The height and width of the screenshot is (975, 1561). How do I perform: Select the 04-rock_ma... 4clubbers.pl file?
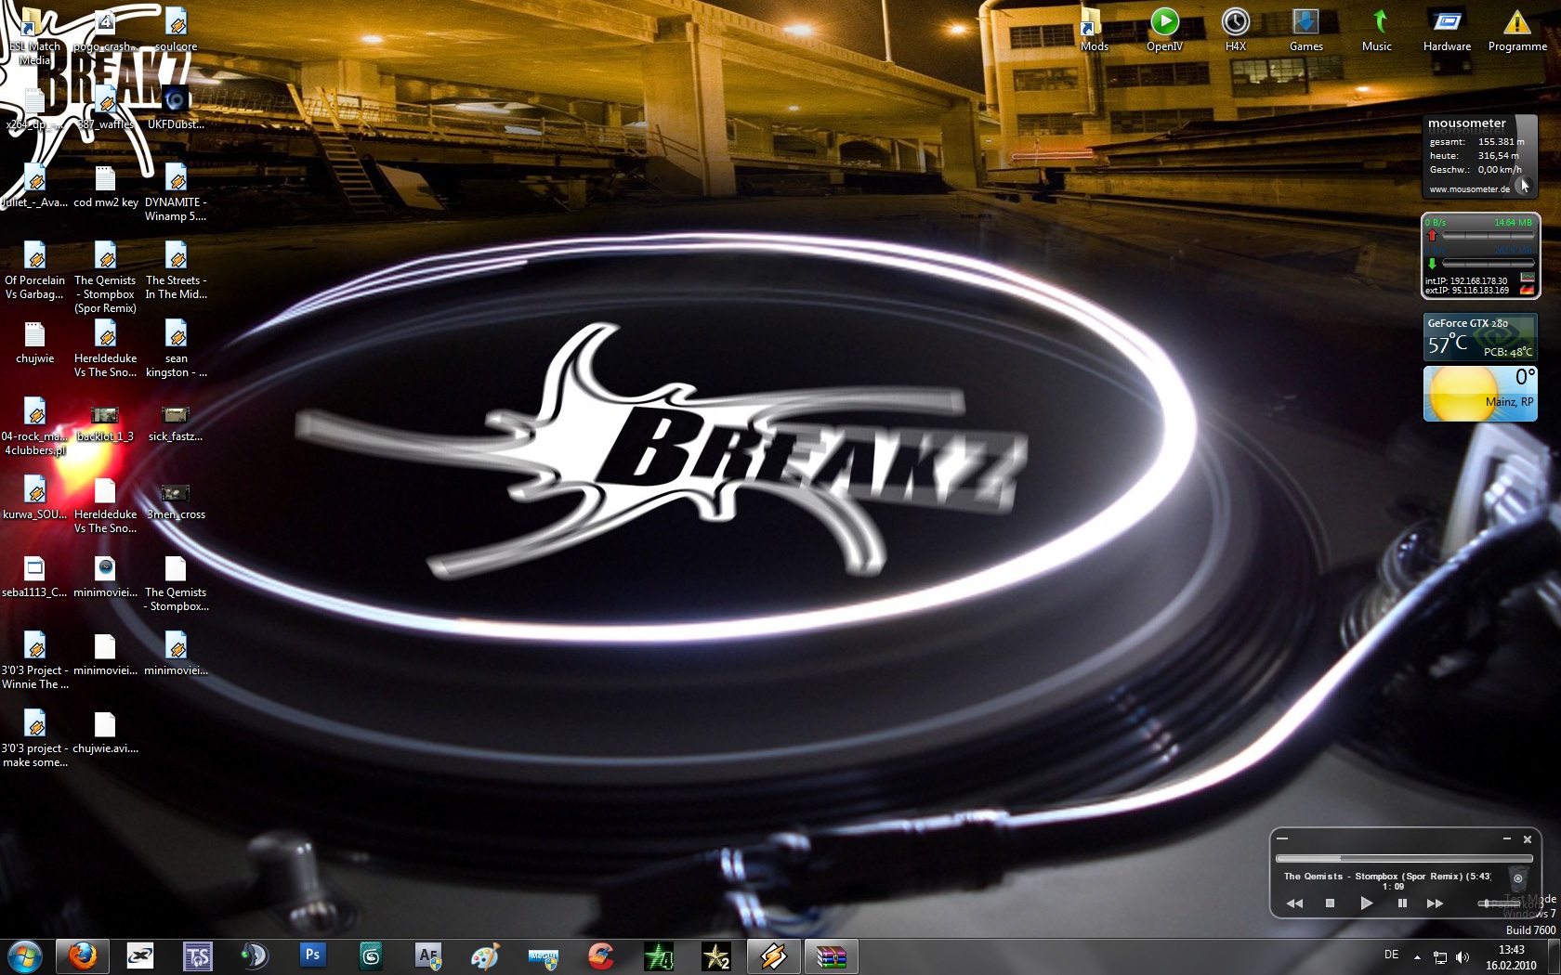[34, 426]
